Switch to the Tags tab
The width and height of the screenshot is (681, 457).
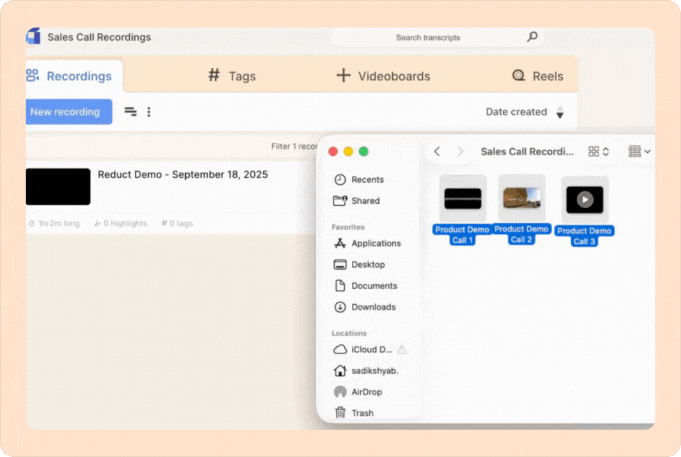(x=233, y=76)
